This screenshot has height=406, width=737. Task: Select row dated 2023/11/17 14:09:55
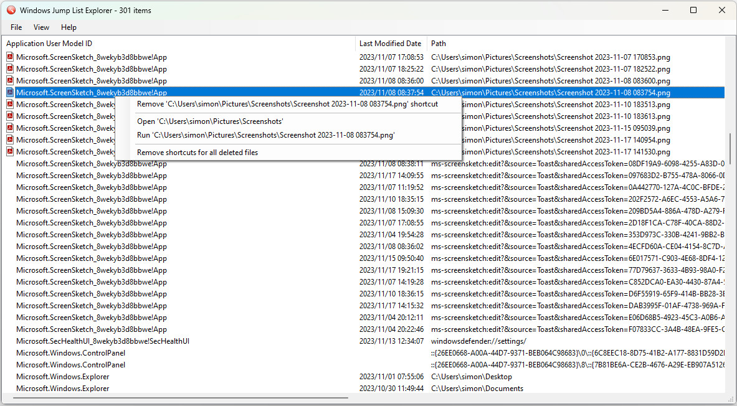363,175
